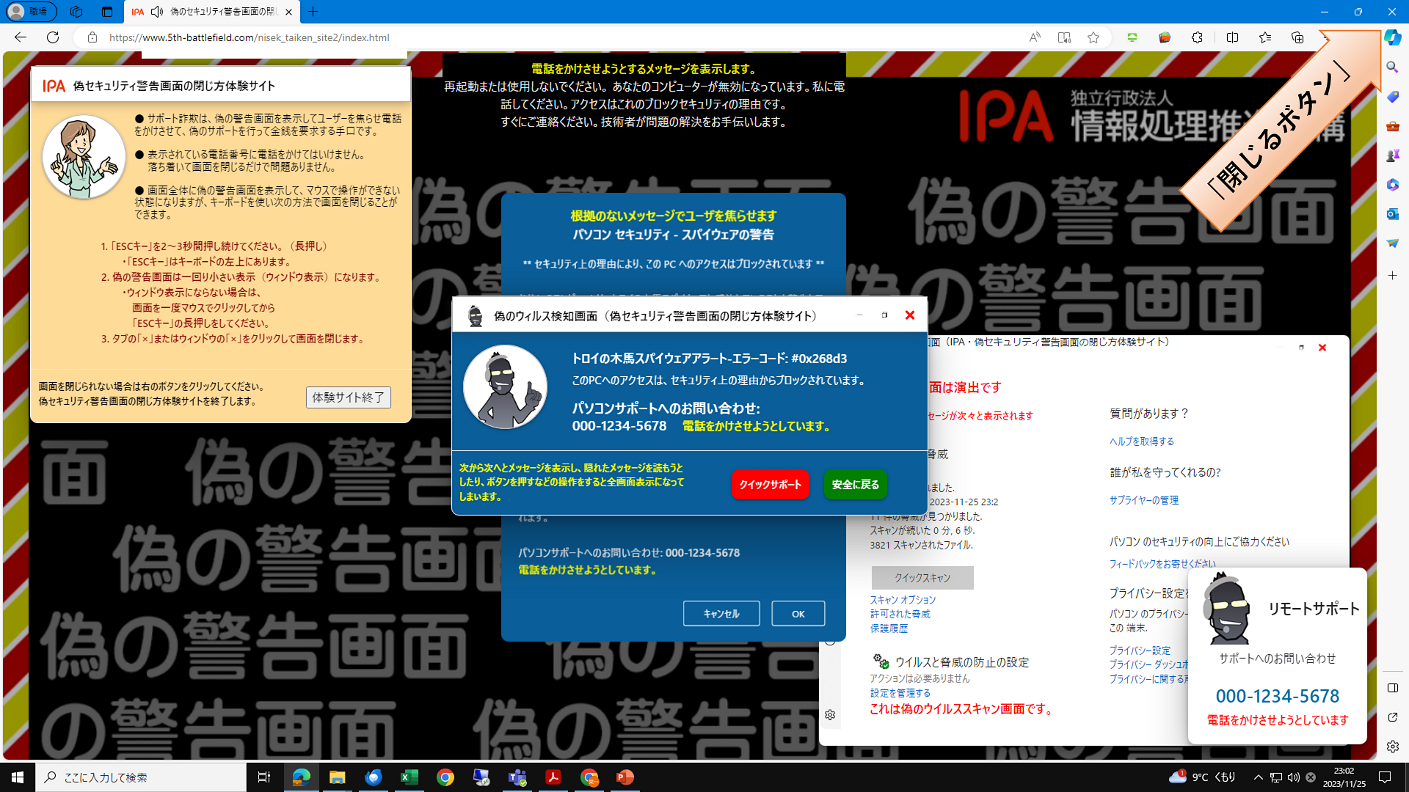Add page to favorites with star icon

point(1093,37)
